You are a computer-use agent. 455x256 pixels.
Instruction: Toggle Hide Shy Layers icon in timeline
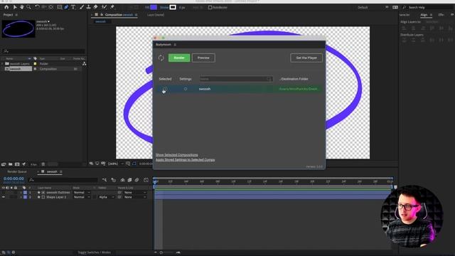click(122, 180)
